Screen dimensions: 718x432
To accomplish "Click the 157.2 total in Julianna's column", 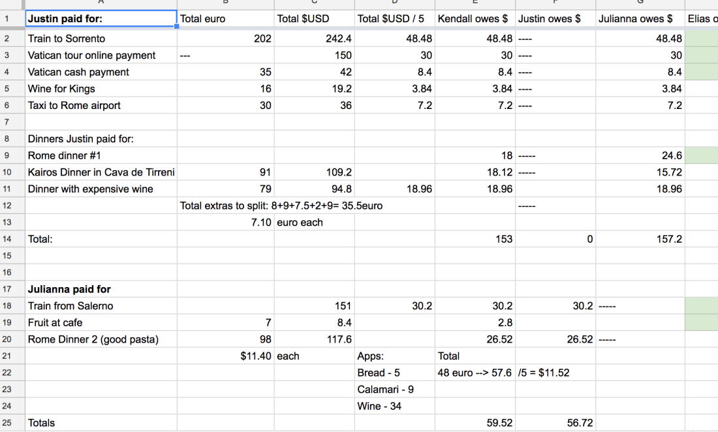I will click(640, 239).
